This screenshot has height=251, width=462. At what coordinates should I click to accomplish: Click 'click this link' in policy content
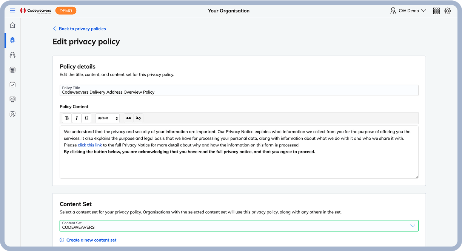coord(90,145)
